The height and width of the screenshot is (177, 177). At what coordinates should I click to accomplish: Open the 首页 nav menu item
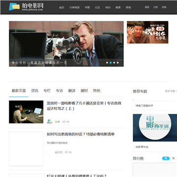tap(61, 7)
